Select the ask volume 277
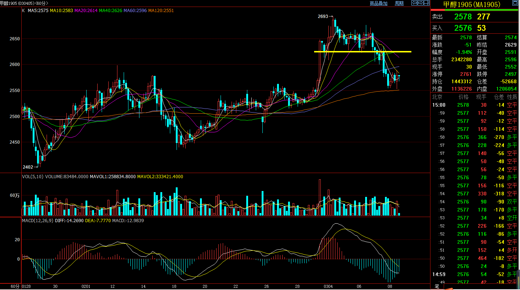This screenshot has width=520, height=290. [484, 16]
